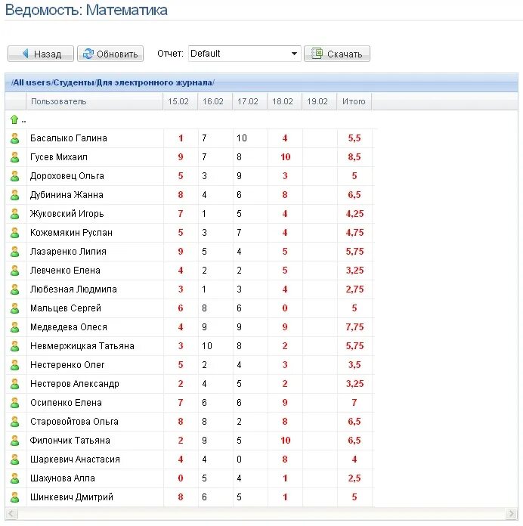Click Итого value 8,5 for Гусев Михаил
The image size is (523, 526).
[354, 157]
